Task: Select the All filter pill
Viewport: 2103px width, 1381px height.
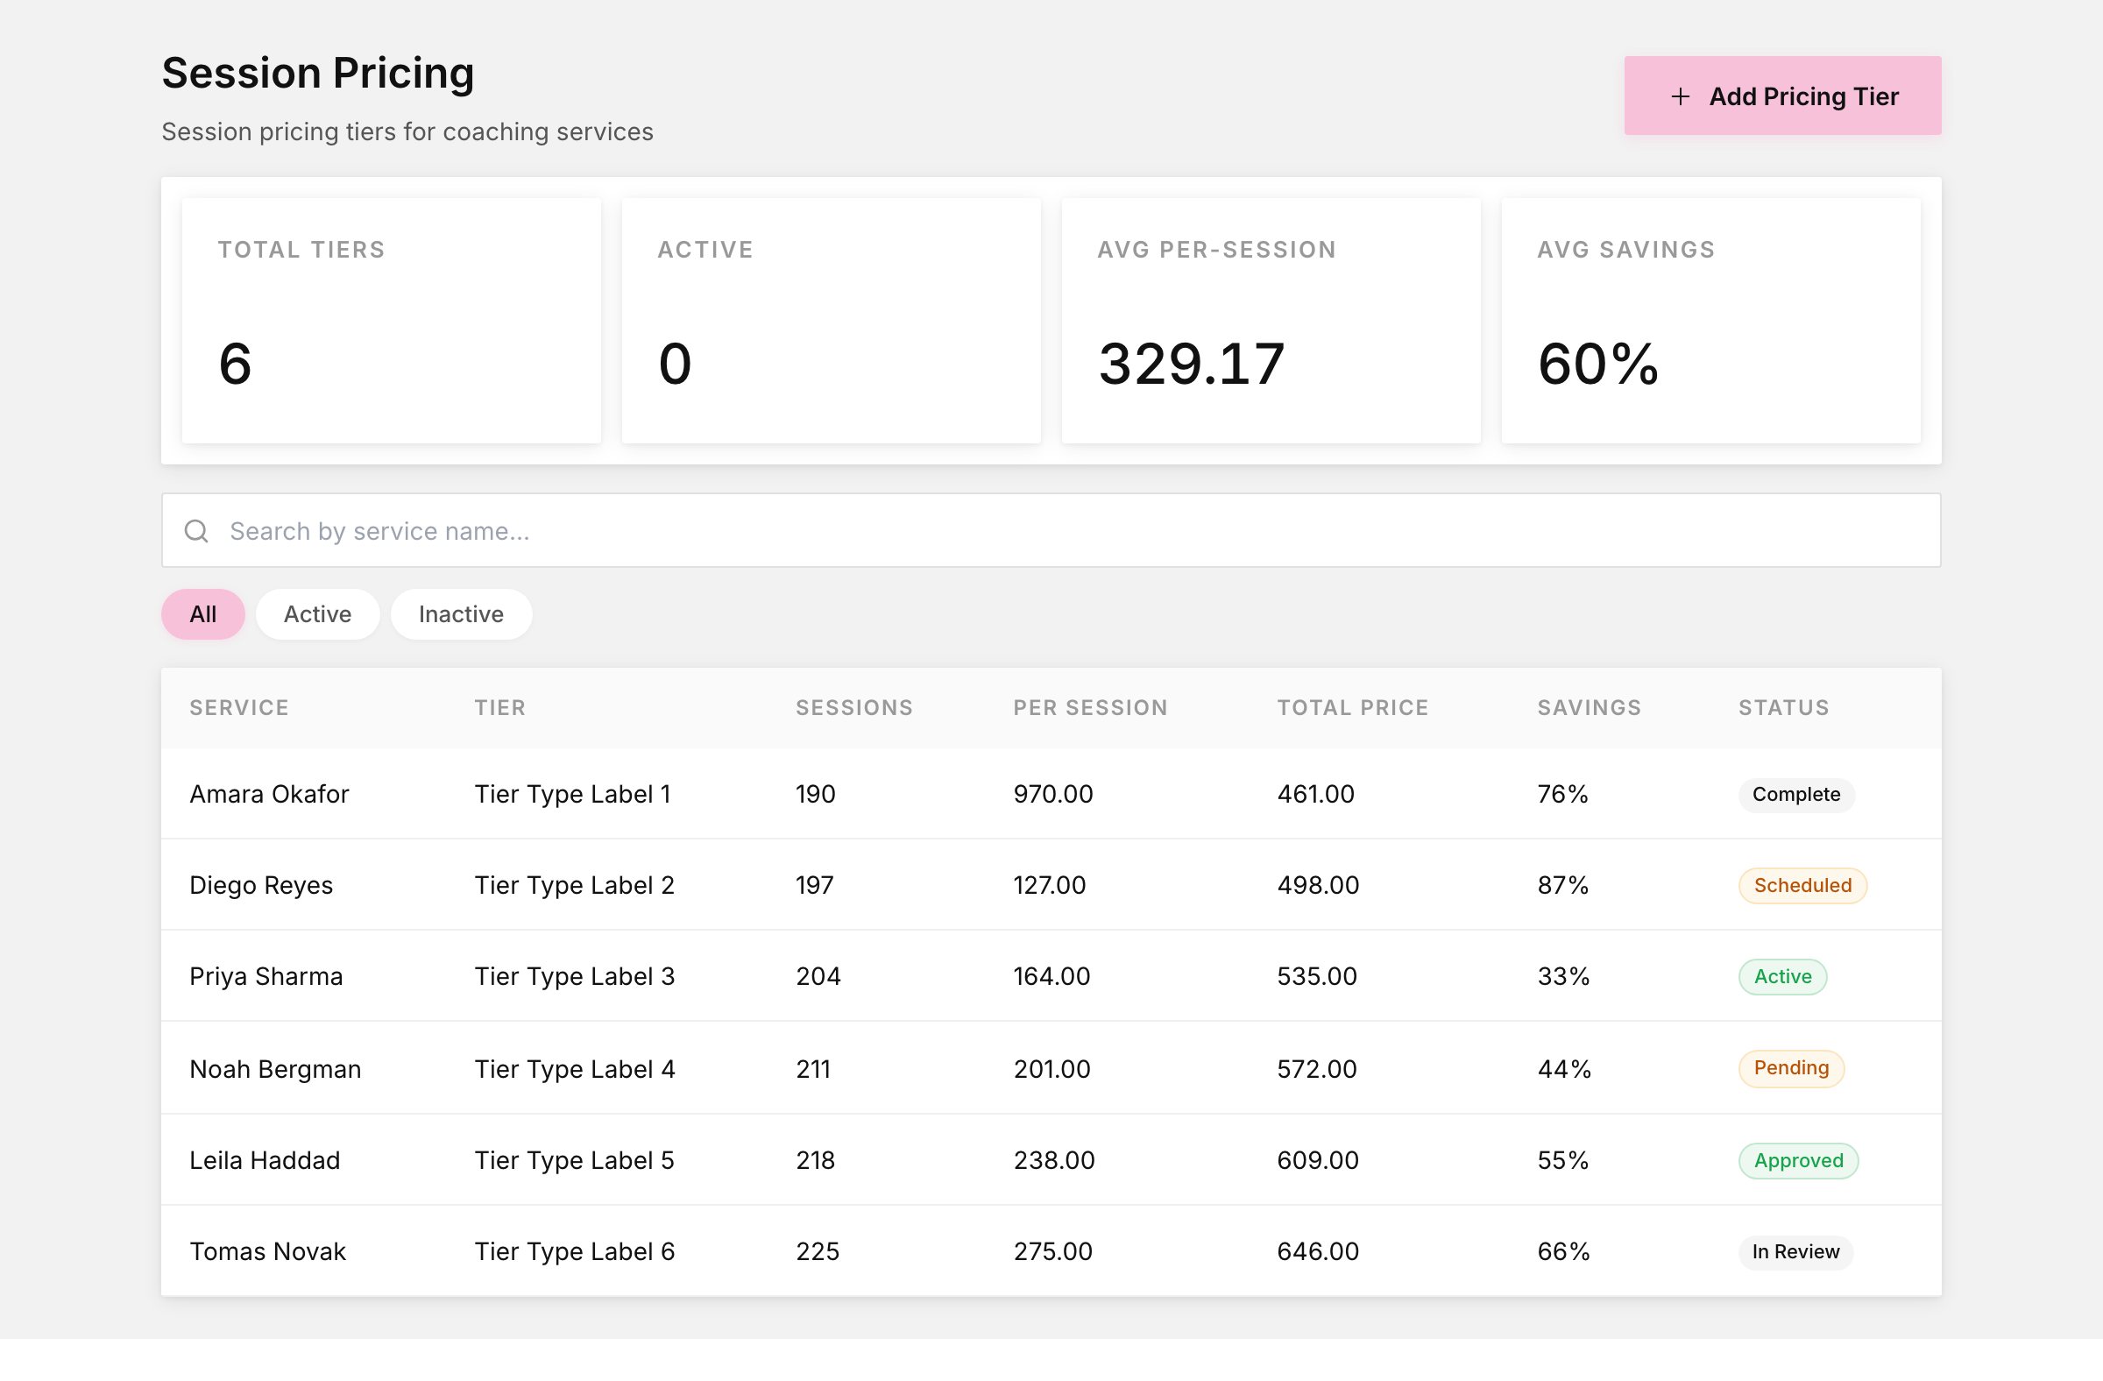Action: pyautogui.click(x=203, y=614)
